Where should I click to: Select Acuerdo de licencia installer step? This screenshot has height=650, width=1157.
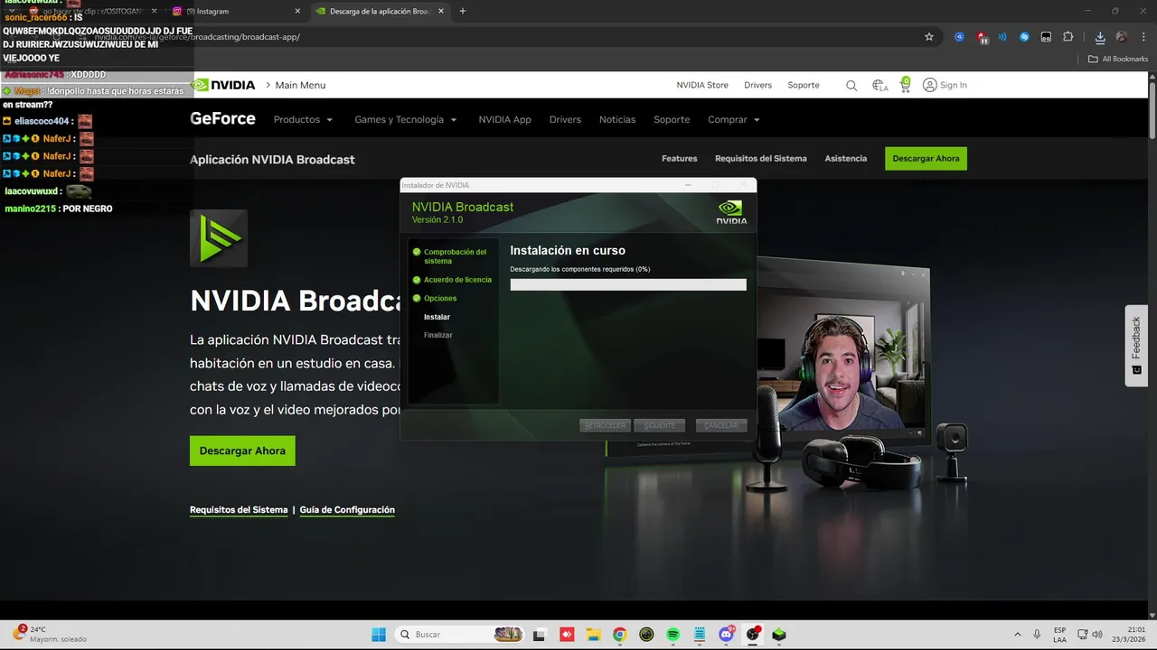tap(452, 280)
